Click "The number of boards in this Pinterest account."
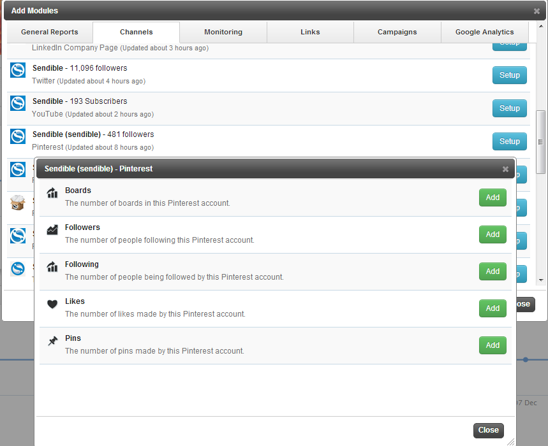Viewport: 548px width, 446px height. coord(147,203)
